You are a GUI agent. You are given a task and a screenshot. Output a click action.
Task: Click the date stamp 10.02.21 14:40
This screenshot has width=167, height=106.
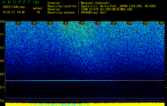click(14, 12)
